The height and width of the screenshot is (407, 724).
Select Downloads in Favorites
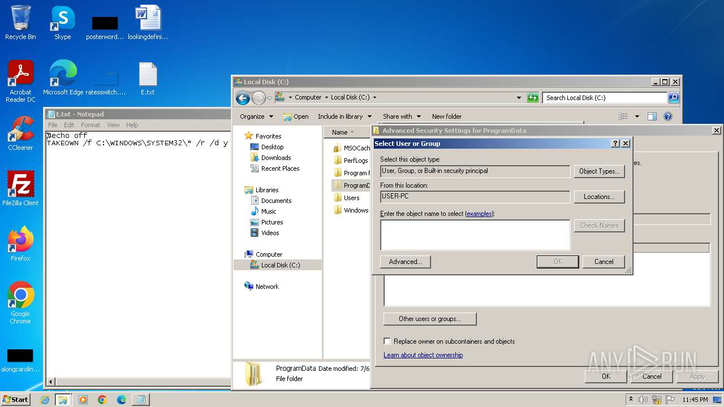(x=276, y=158)
